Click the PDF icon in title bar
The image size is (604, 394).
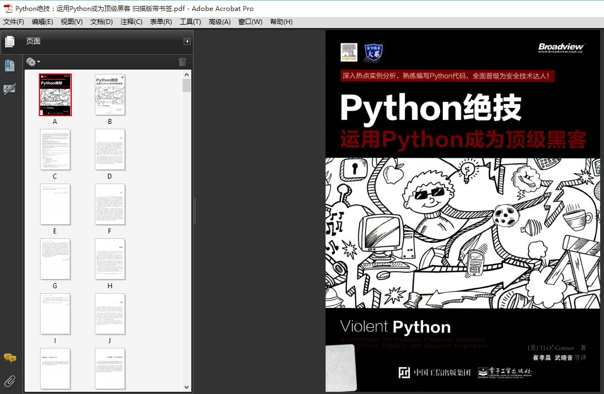point(8,8)
